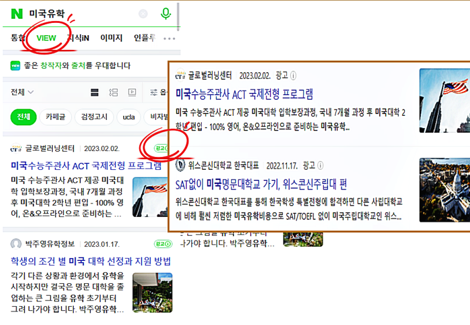
Task: Select the video view icon
Action: tap(132, 92)
